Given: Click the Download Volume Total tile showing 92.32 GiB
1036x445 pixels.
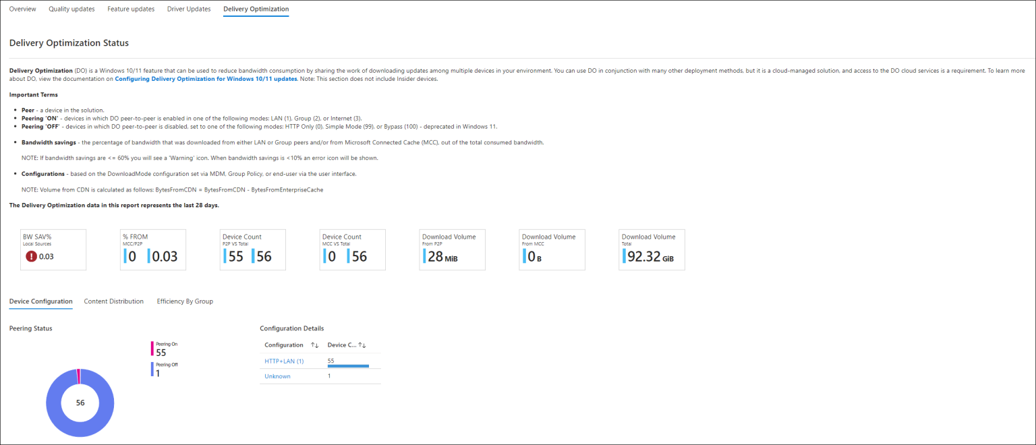Looking at the screenshot, I should (x=652, y=249).
